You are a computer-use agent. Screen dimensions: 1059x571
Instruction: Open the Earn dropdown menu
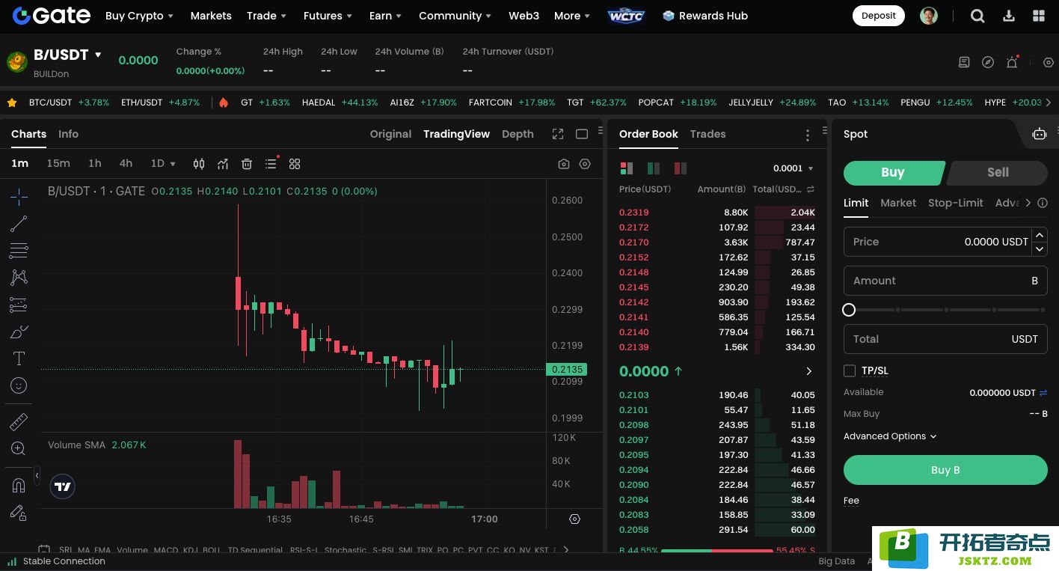(x=385, y=16)
